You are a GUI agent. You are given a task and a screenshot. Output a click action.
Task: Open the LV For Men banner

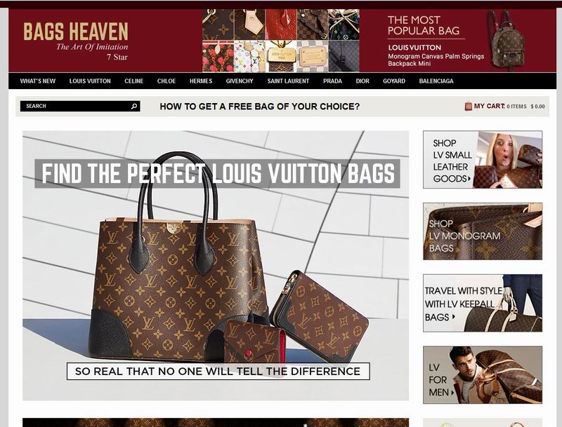[483, 375]
